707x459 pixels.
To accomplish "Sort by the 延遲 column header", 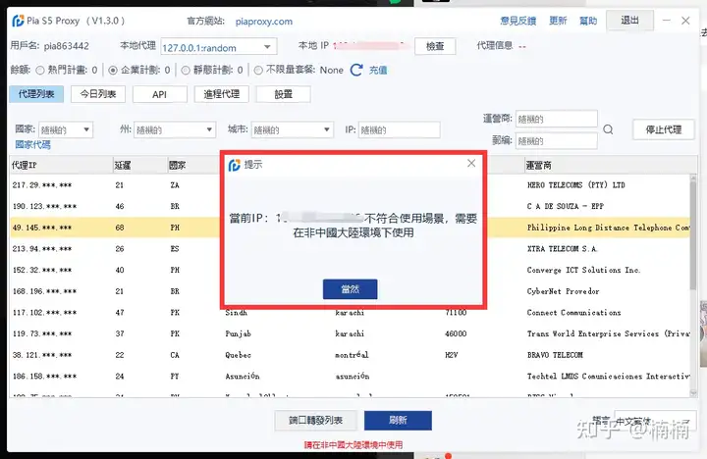I will [x=139, y=166].
